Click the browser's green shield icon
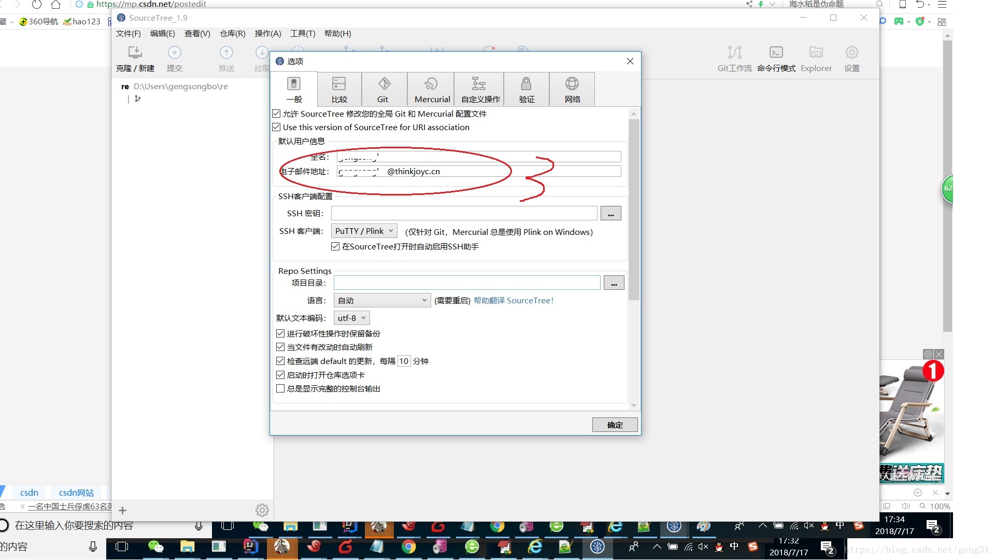 pyautogui.click(x=920, y=22)
